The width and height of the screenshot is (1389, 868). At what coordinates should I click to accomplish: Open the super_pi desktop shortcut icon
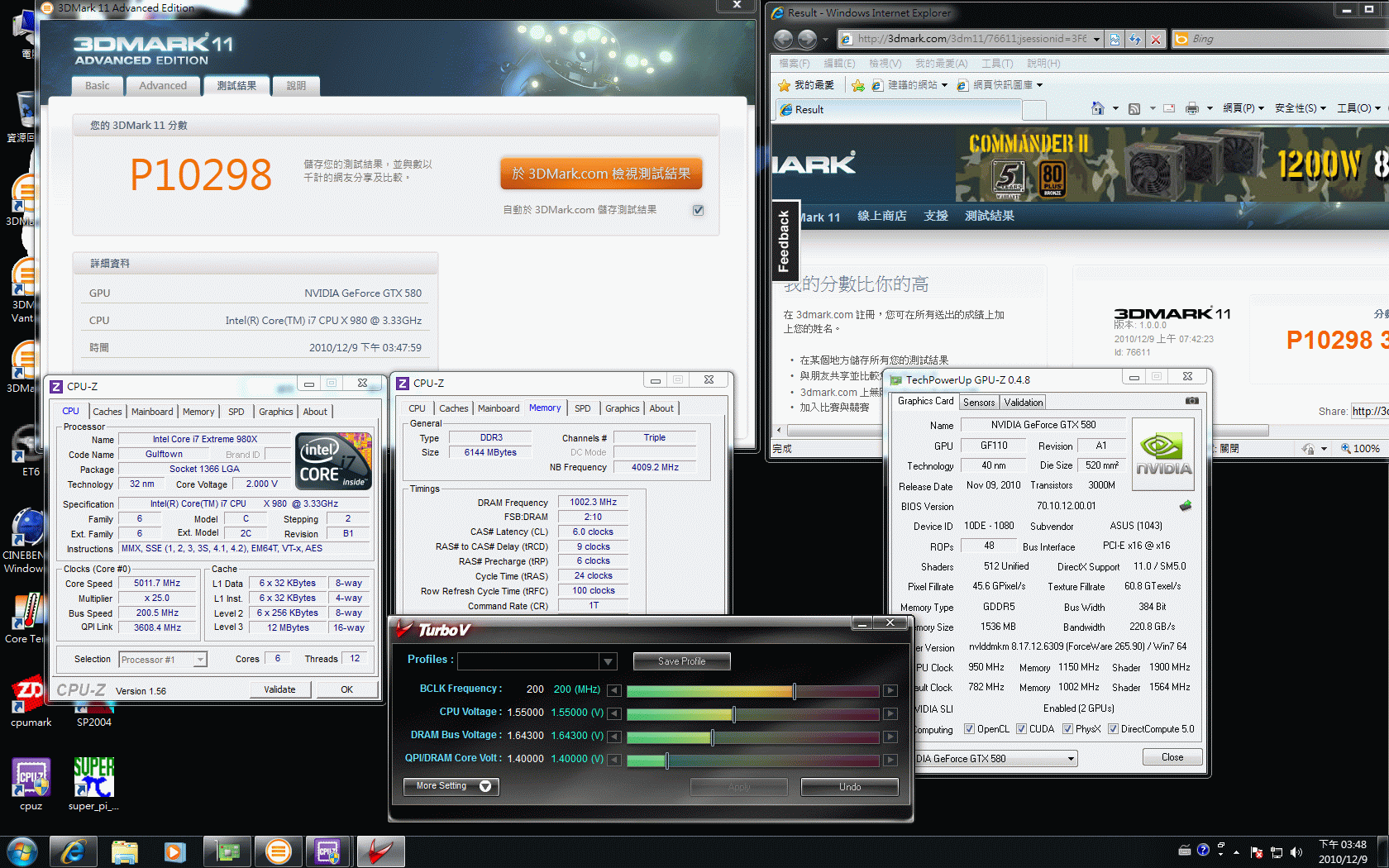tap(93, 785)
